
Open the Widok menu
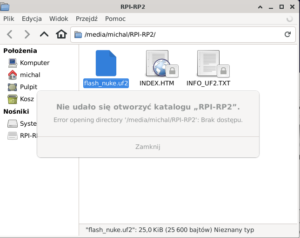59,19
